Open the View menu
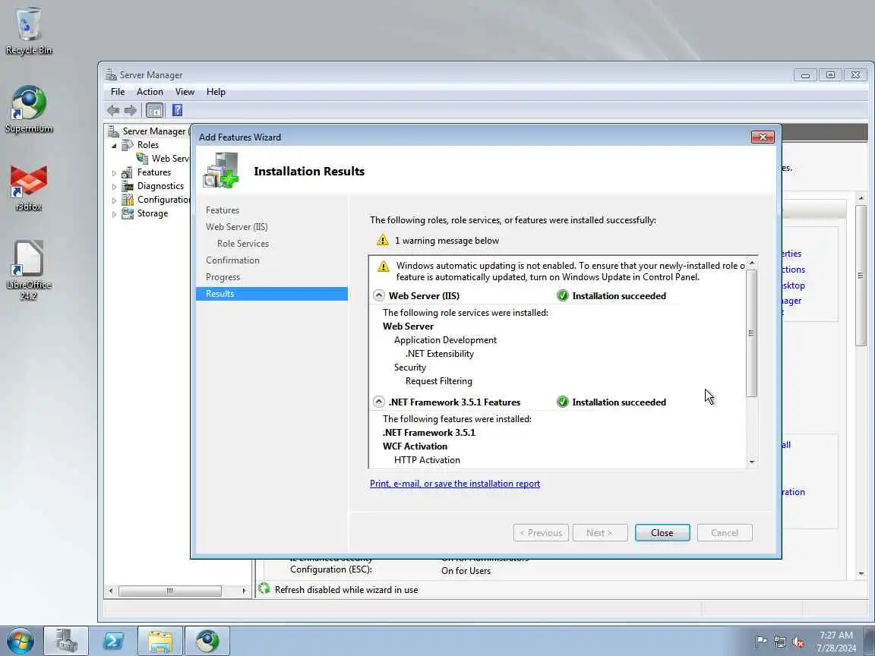The image size is (875, 656). tap(185, 92)
